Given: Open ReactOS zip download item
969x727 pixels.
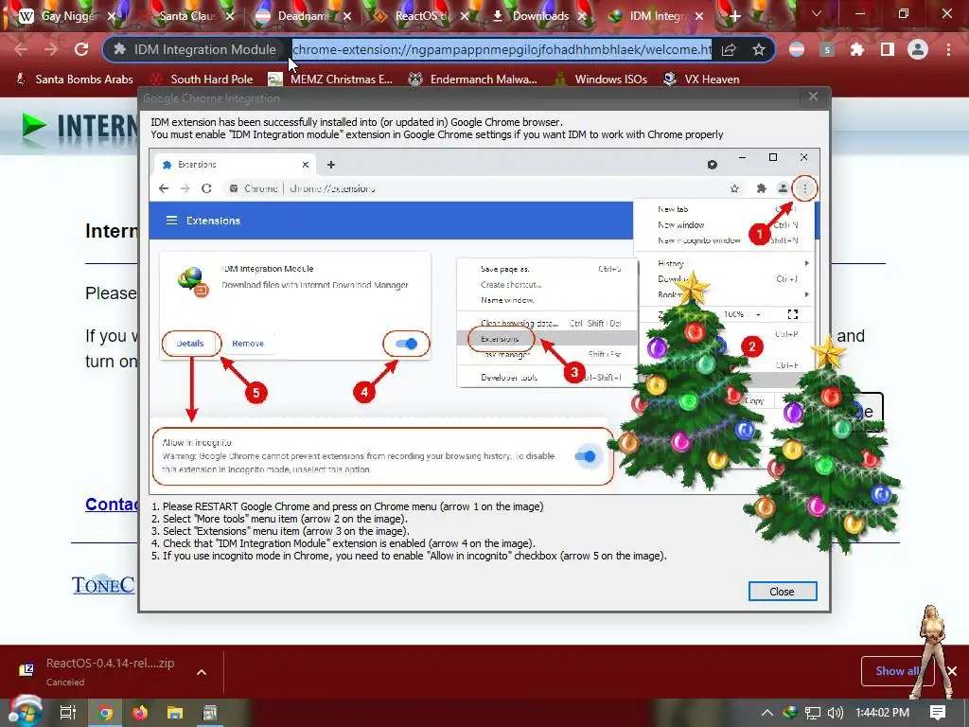Looking at the screenshot, I should coord(98,671).
